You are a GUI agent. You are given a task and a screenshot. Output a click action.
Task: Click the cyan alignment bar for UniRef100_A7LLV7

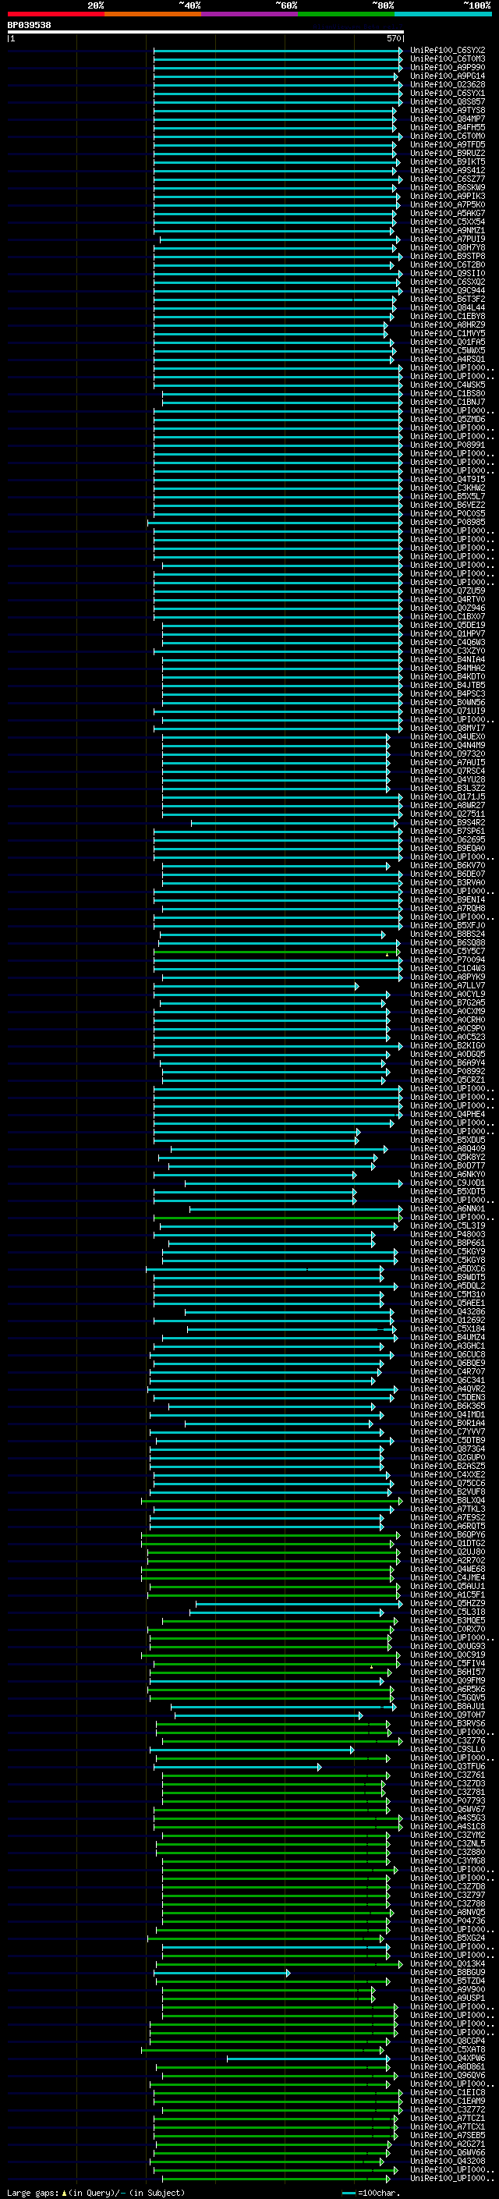pyautogui.click(x=256, y=986)
